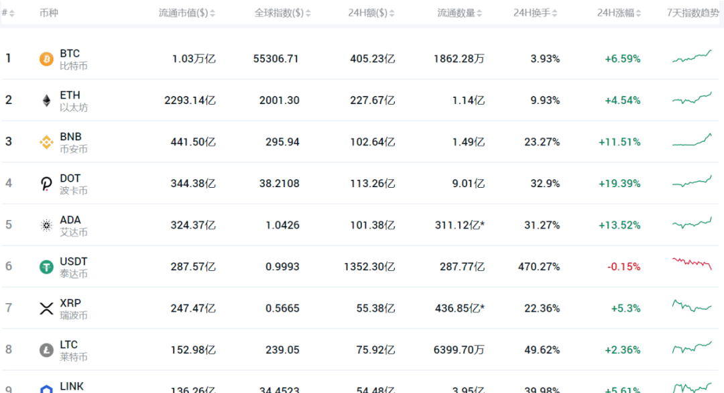The height and width of the screenshot is (393, 724).
Task: Click the XRP coin icon
Action: coord(46,308)
